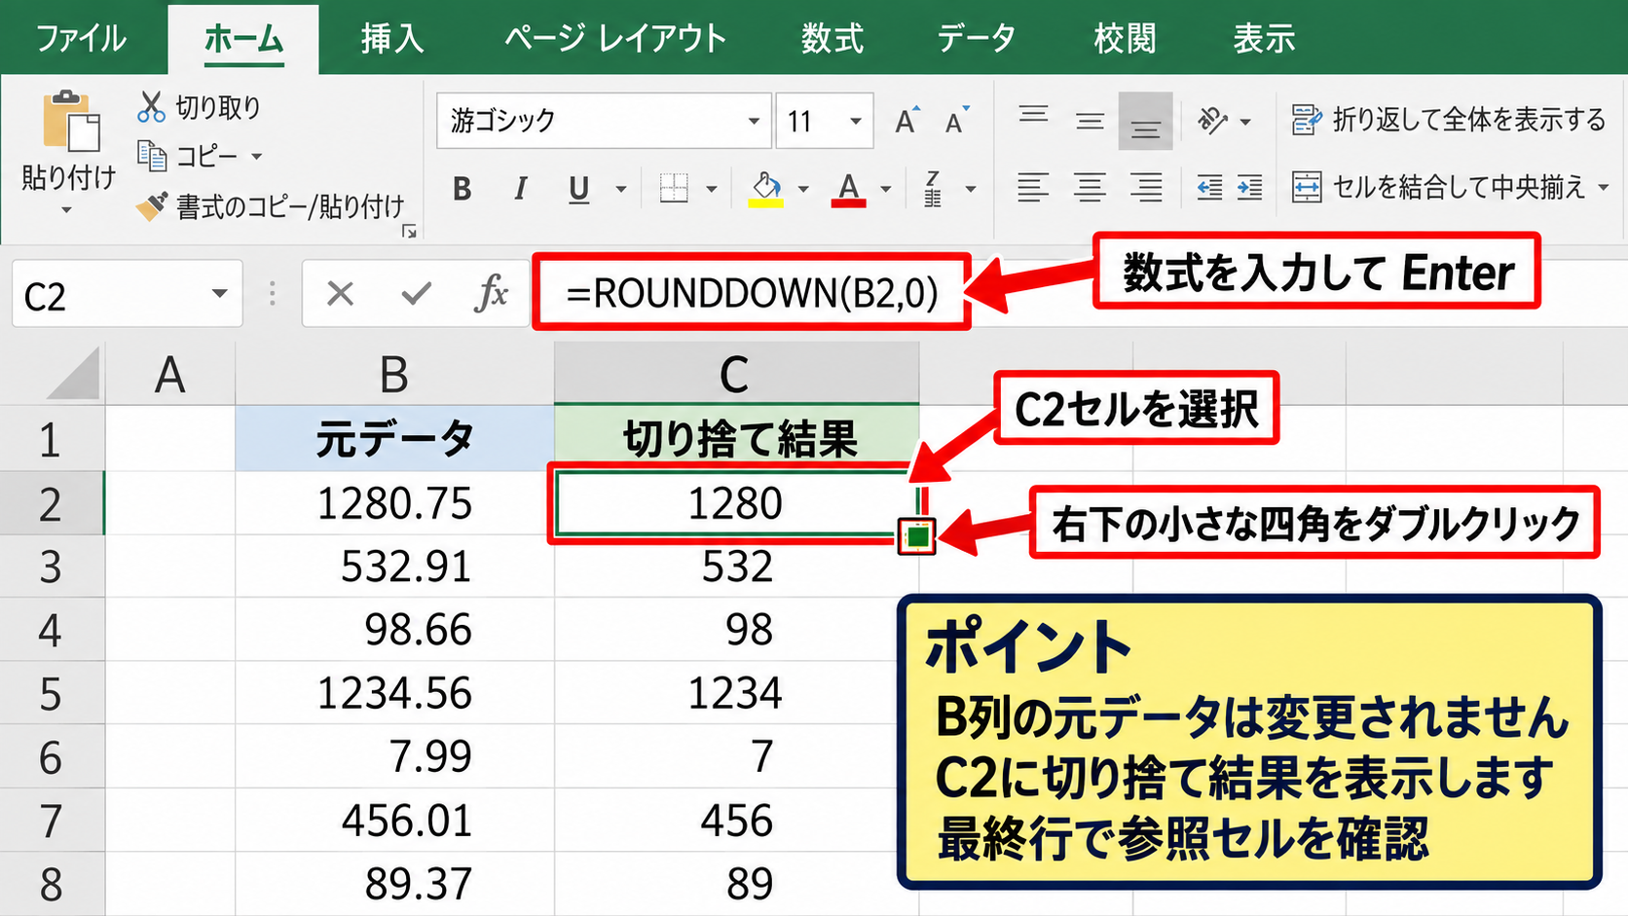
Task: Select the column B header
Action: click(394, 374)
